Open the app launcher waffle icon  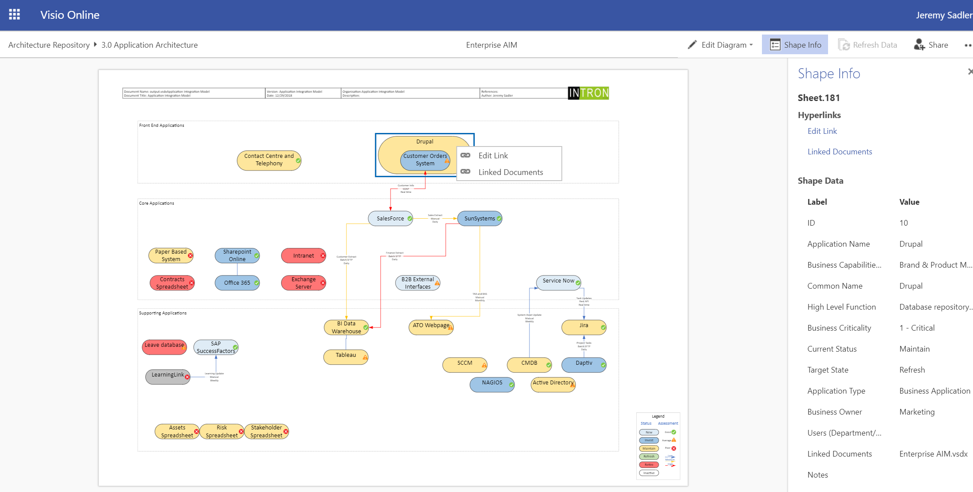click(x=14, y=15)
